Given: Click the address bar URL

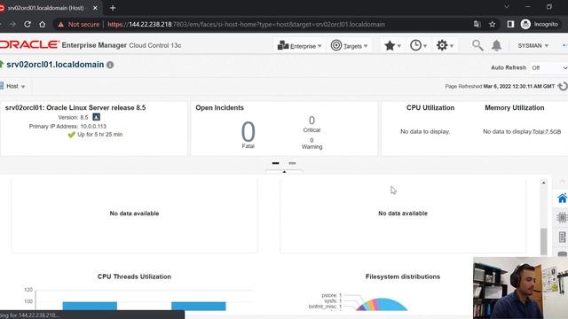Looking at the screenshot, I should point(246,24).
